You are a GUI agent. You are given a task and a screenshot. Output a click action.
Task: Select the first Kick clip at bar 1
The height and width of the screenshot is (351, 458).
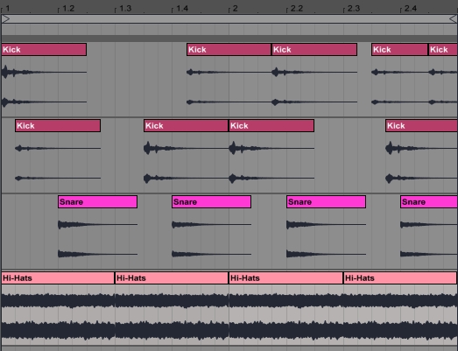pyautogui.click(x=44, y=49)
